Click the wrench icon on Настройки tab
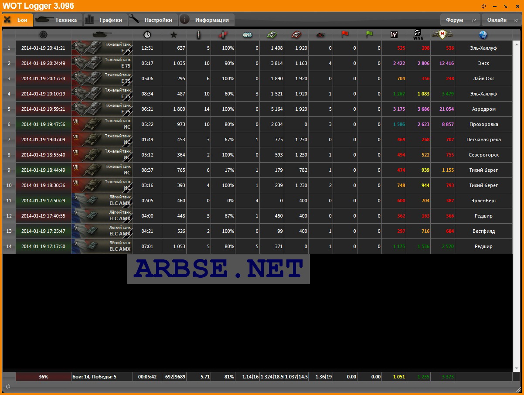The image size is (524, 395). (x=135, y=20)
